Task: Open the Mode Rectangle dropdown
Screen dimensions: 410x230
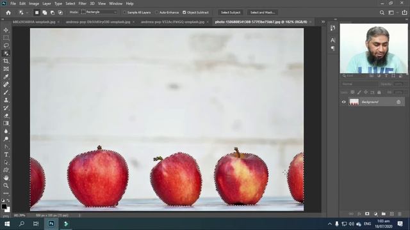Action: coord(99,12)
